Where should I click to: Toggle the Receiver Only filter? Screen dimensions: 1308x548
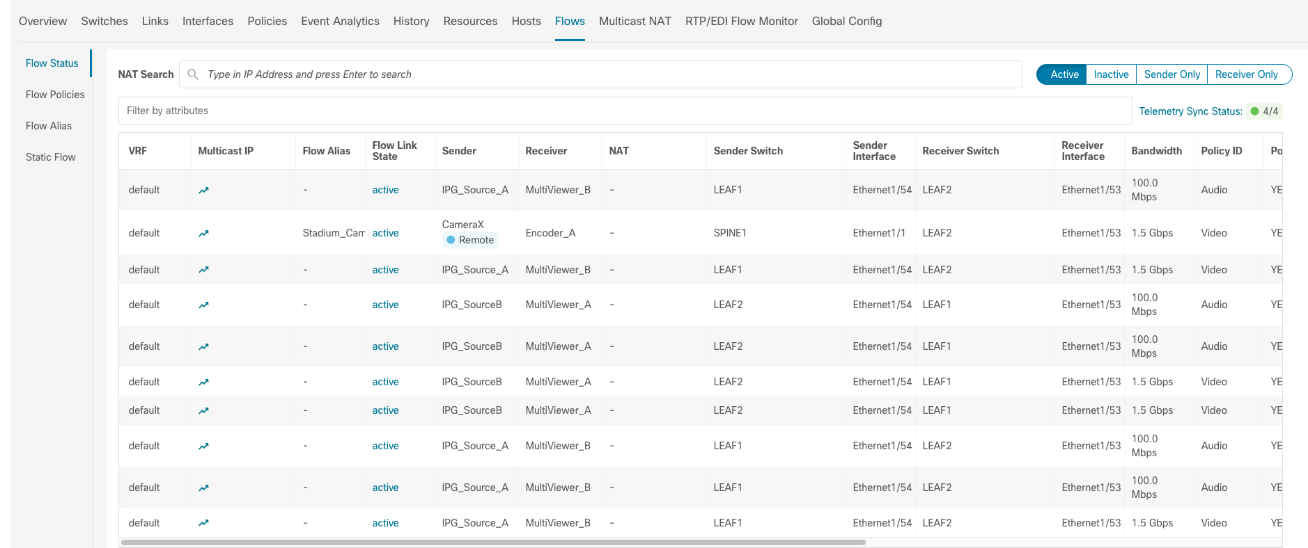click(1246, 74)
